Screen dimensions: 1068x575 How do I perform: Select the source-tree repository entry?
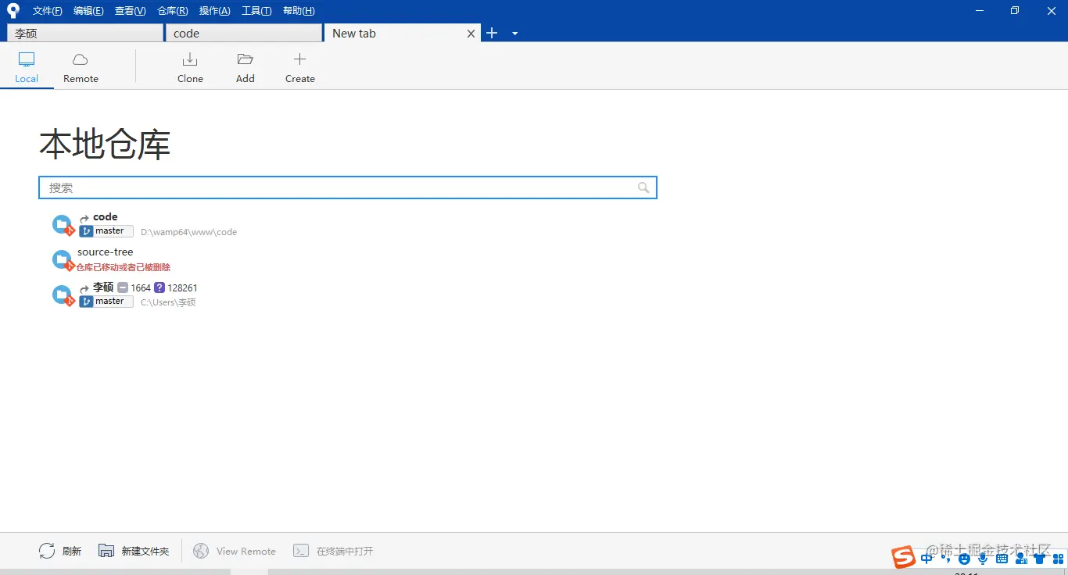tap(106, 252)
